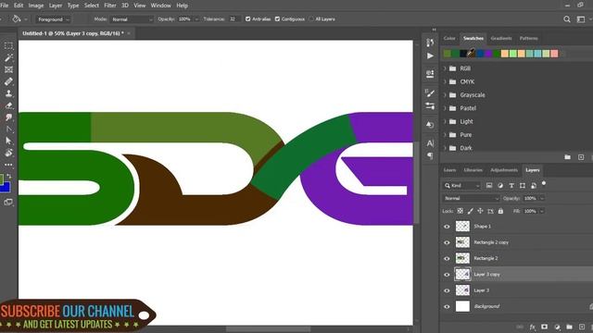Add a layer mask icon

point(544,327)
